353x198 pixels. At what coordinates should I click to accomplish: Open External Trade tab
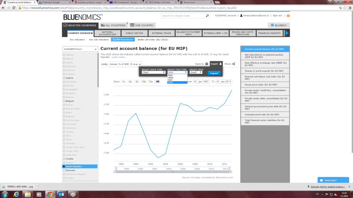(161, 33)
